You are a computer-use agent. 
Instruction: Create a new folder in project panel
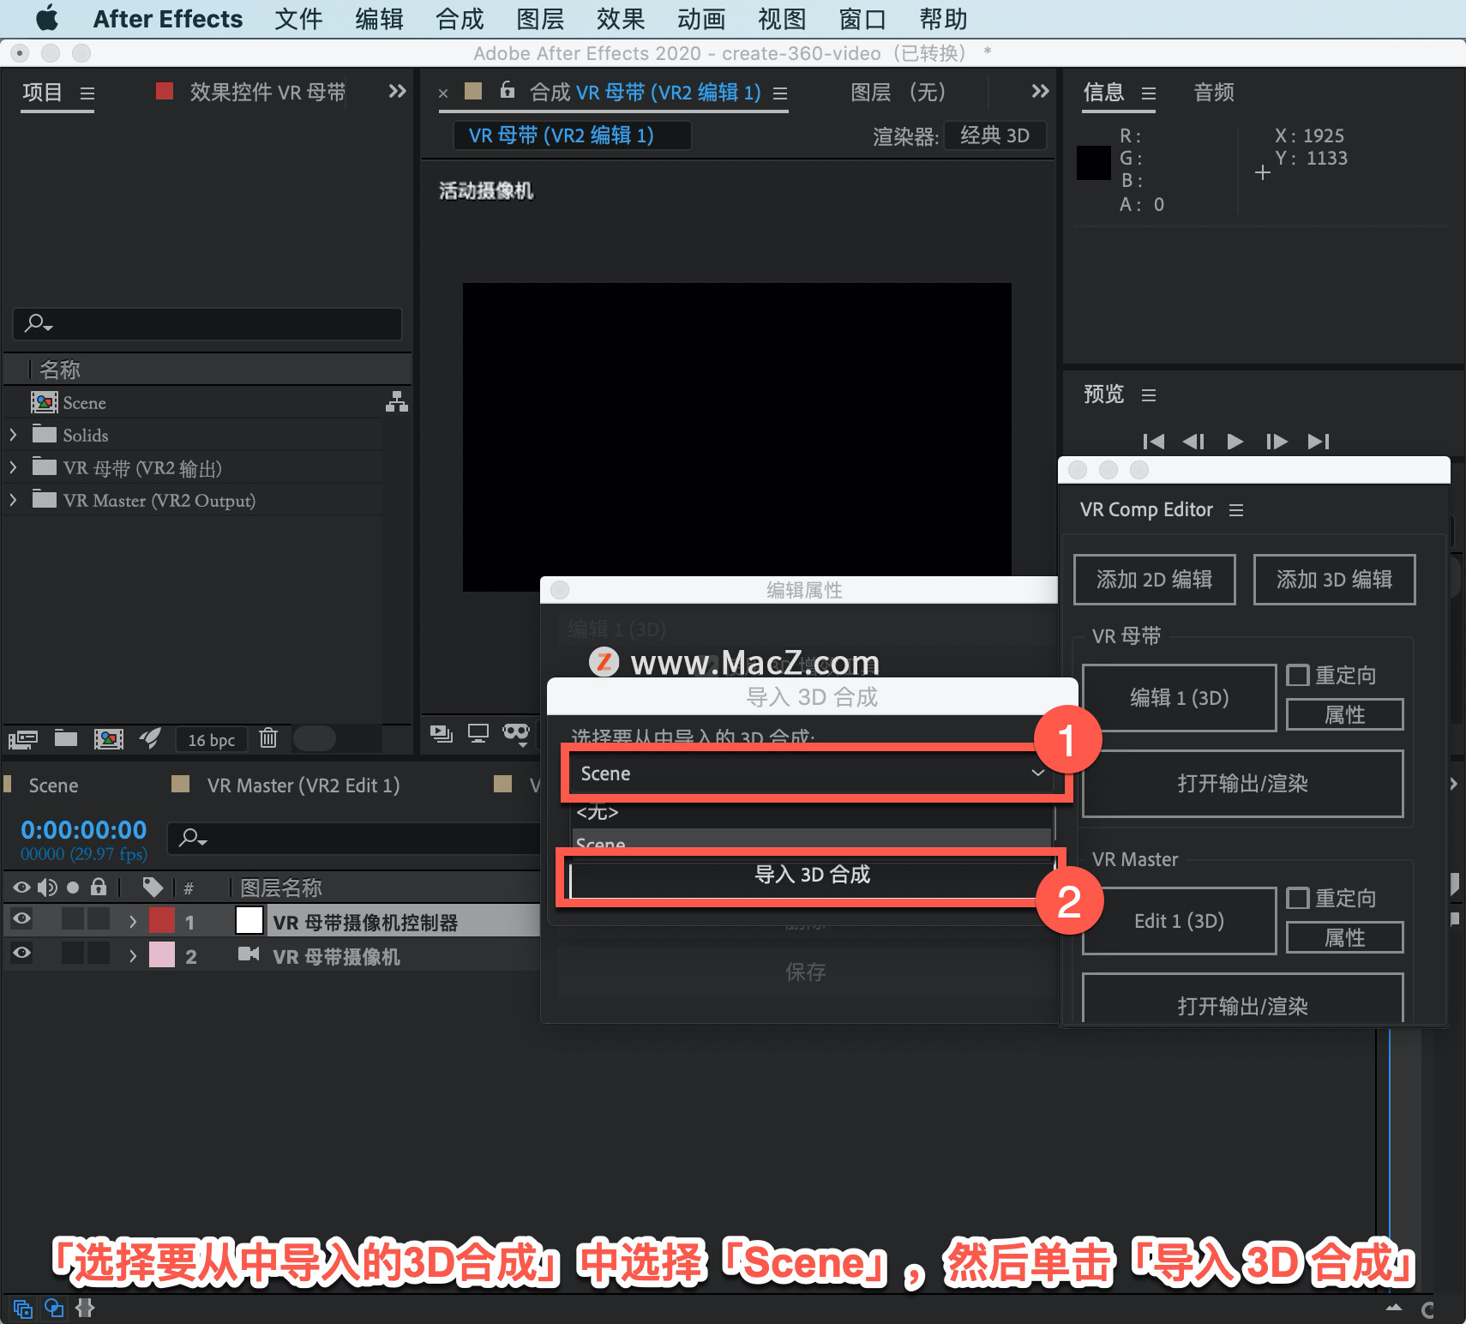pyautogui.click(x=66, y=737)
